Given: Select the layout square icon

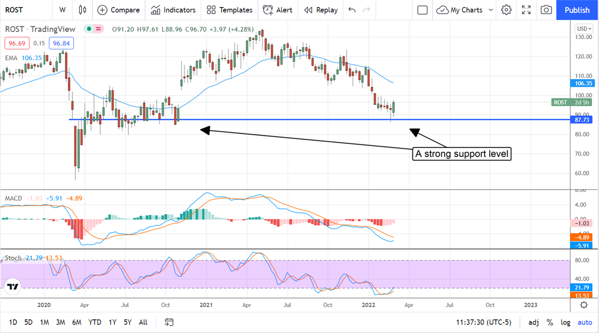Looking at the screenshot, I should 422,10.
